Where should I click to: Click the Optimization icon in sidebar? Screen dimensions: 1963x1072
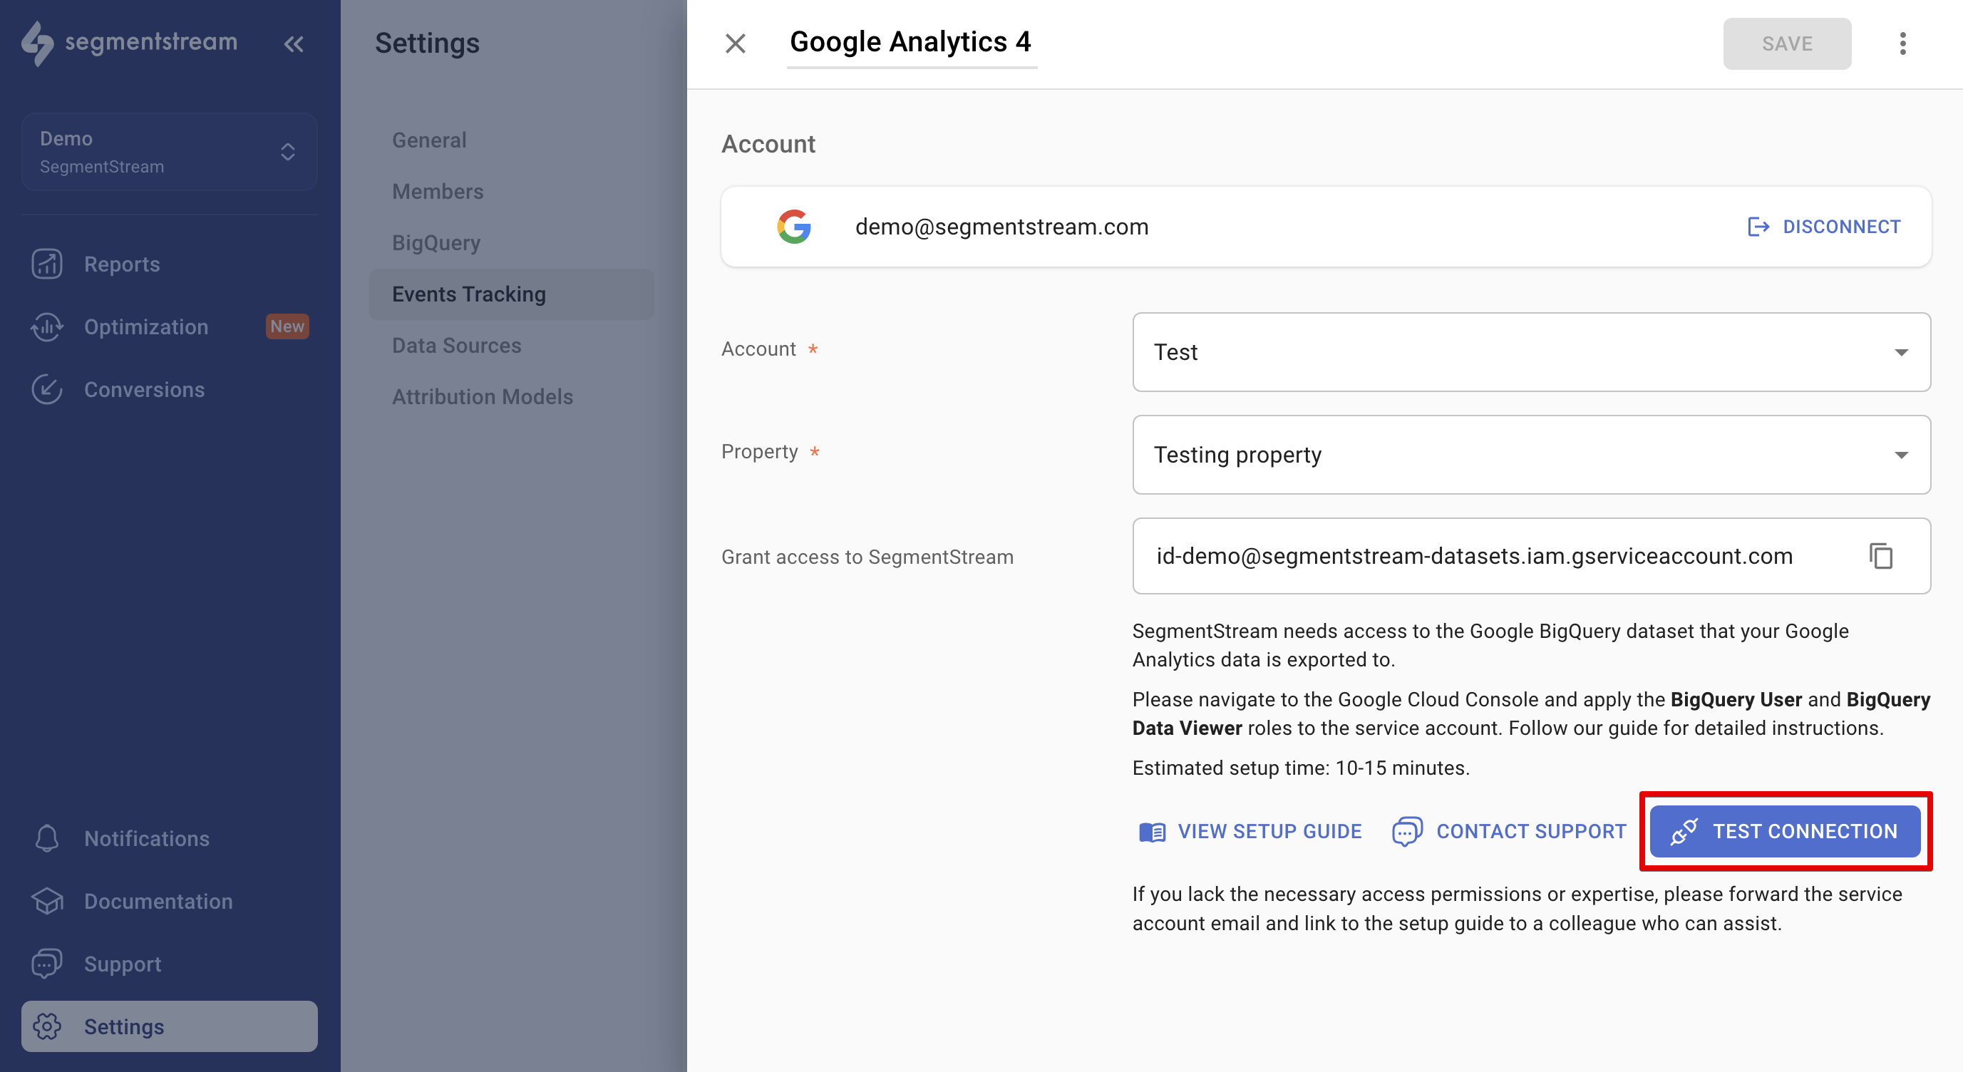[x=47, y=327]
